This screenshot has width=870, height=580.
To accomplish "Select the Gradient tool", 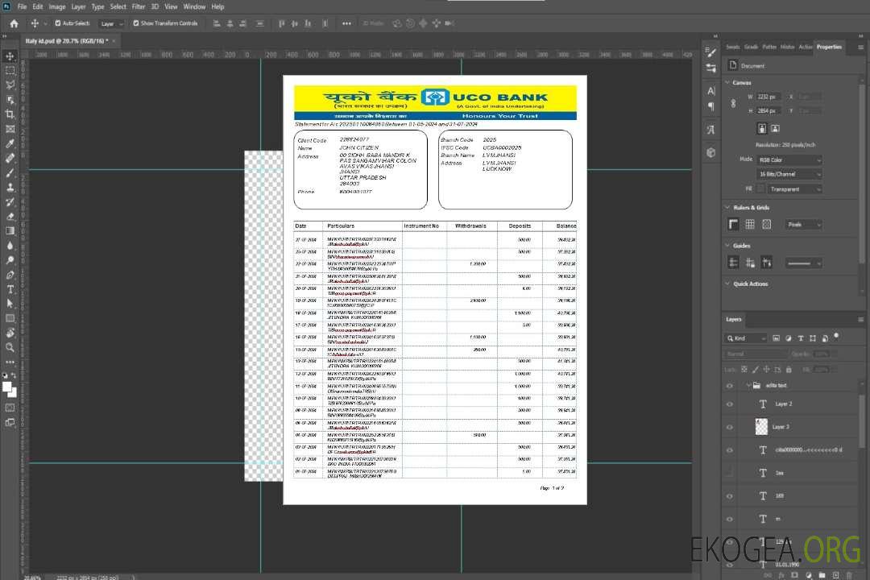I will [x=10, y=231].
